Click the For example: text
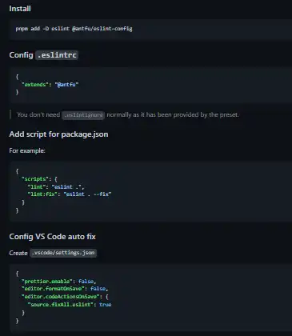The height and width of the screenshot is (336, 292). click(27, 150)
